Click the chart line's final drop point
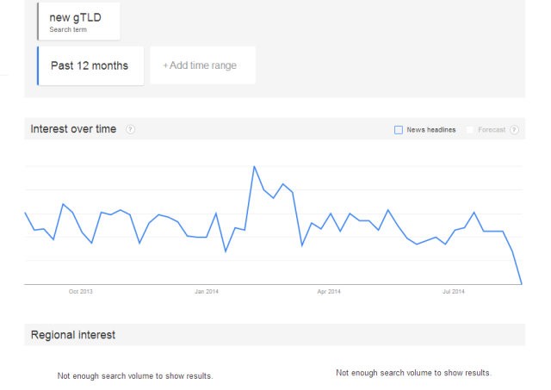This screenshot has width=551, height=390. tap(522, 283)
